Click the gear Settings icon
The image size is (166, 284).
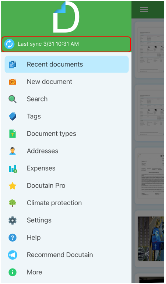[x=13, y=220]
